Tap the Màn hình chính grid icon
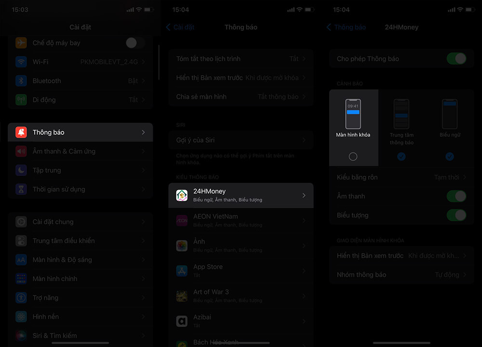 (x=21, y=279)
